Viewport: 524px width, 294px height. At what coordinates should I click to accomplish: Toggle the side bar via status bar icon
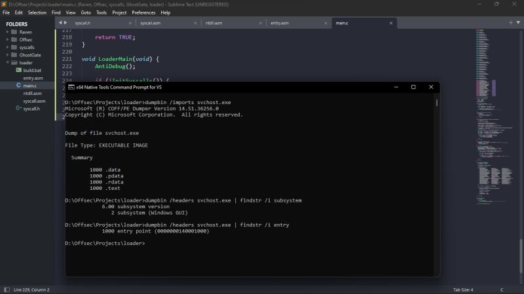(x=7, y=289)
